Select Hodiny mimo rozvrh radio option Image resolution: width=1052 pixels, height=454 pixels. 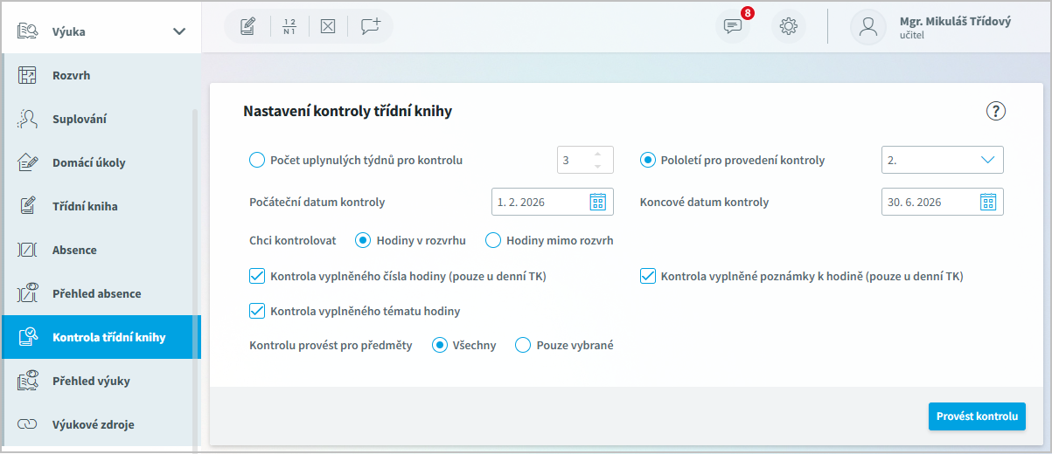coord(493,240)
